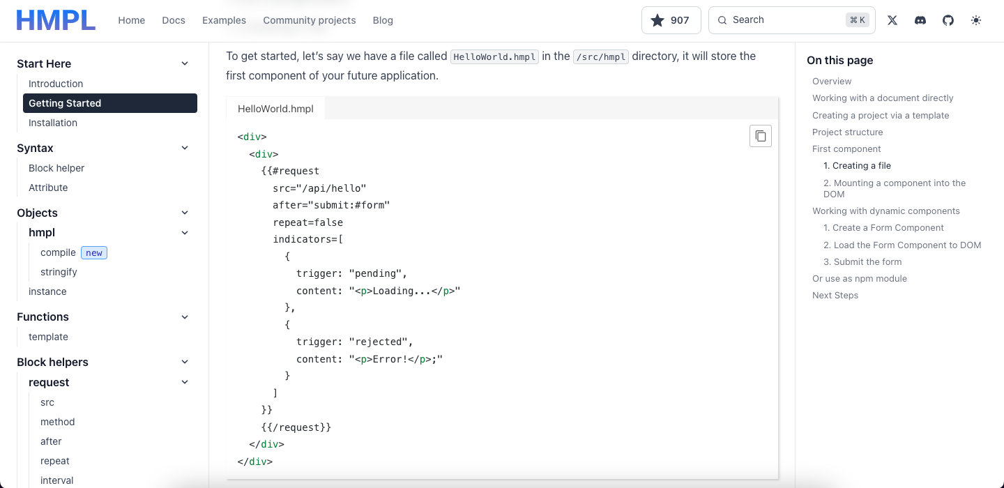
Task: Click the GitHub star count button
Action: (x=671, y=20)
